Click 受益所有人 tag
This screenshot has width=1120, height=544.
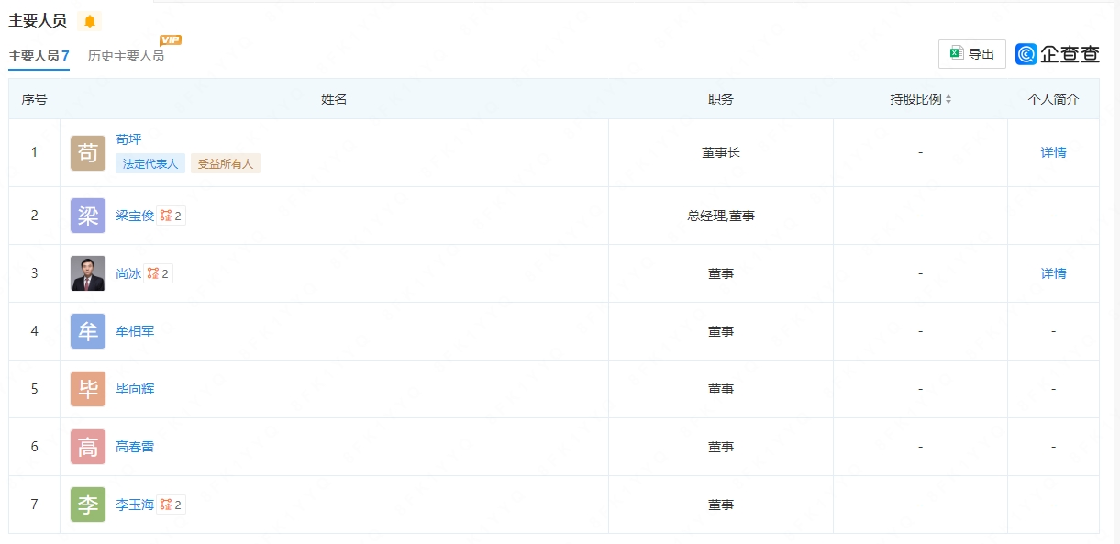[x=226, y=163]
